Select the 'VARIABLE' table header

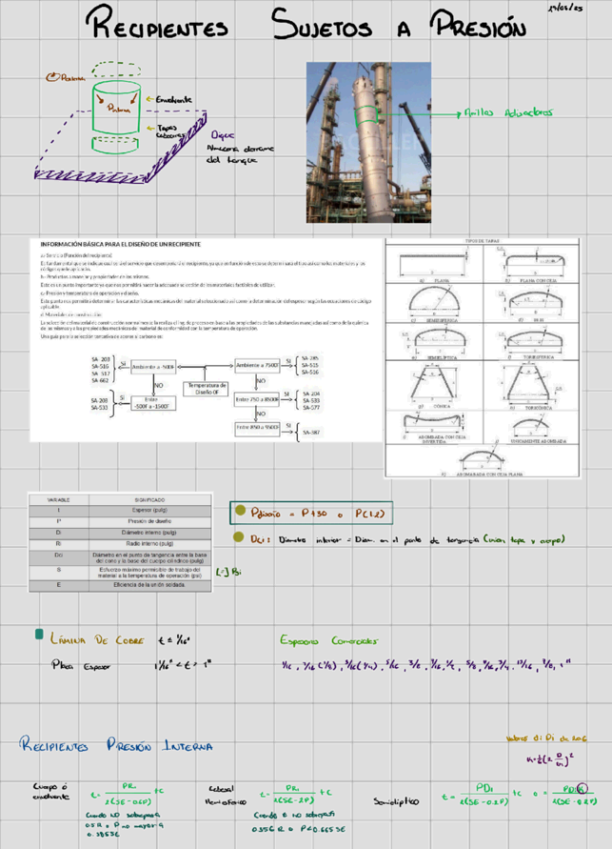[x=59, y=499]
